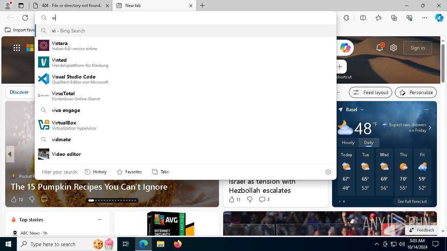Screen dimensions: 447x251
Task: Open the Collections toolbar icon
Action: click(394, 18)
